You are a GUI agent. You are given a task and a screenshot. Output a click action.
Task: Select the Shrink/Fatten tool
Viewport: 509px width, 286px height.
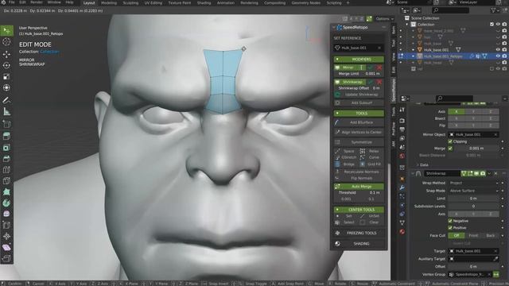tap(6, 236)
